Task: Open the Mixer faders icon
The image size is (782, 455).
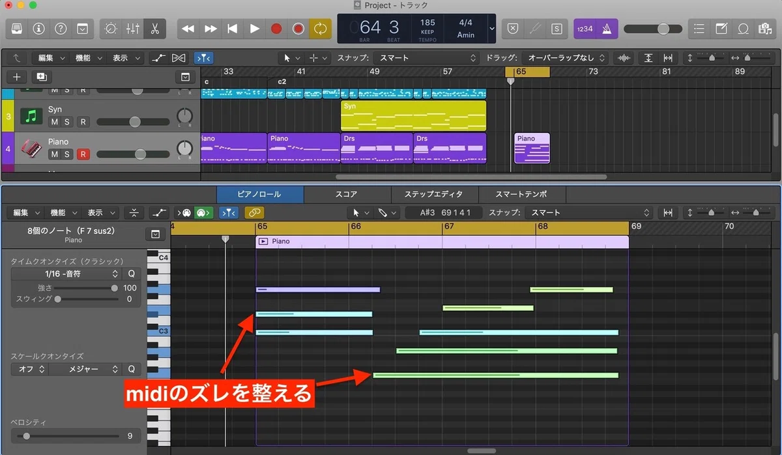Action: (x=133, y=29)
